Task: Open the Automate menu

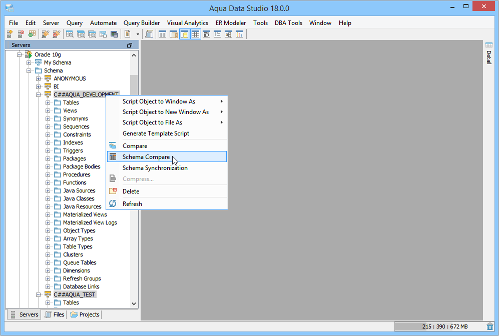Action: (103, 23)
